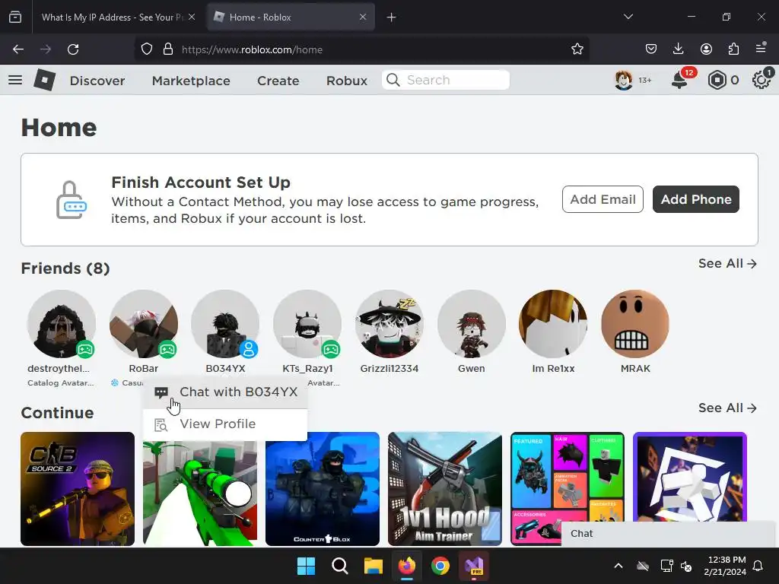Open File Explorer from the taskbar
Screen dimensions: 779x584
[373, 566]
